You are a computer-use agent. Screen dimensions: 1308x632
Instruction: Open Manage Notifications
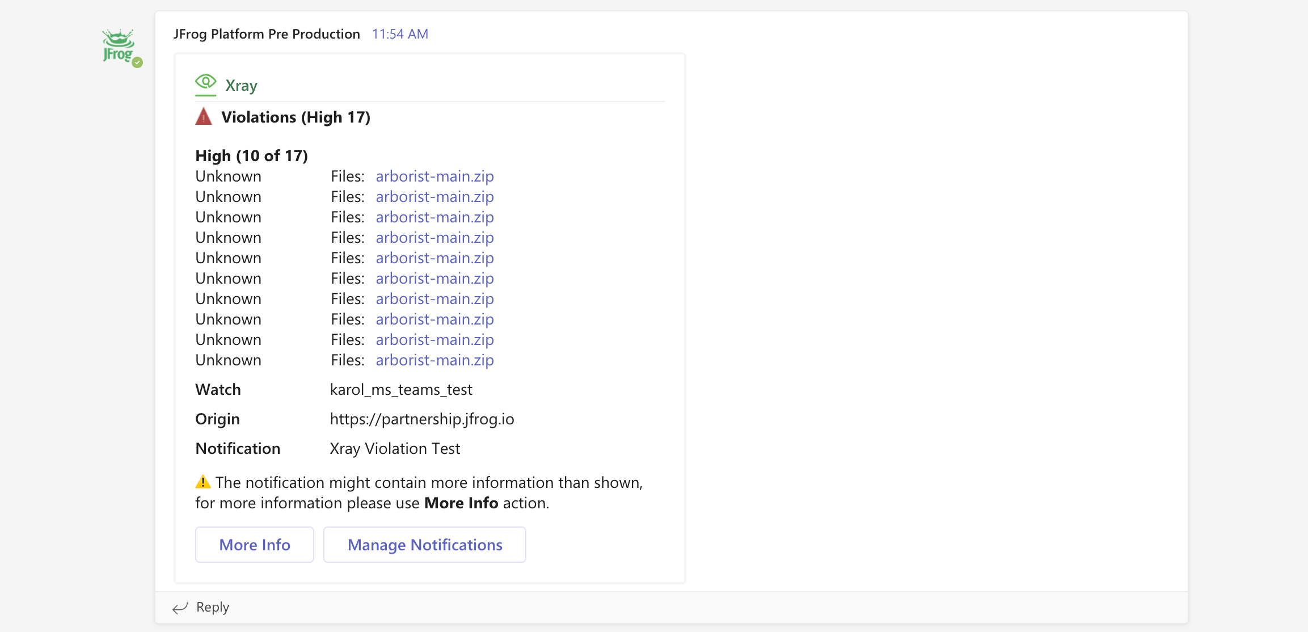coord(424,545)
